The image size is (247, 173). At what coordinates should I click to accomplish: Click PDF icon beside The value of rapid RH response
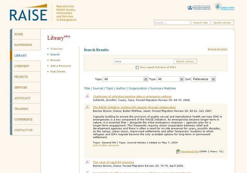tap(88, 162)
